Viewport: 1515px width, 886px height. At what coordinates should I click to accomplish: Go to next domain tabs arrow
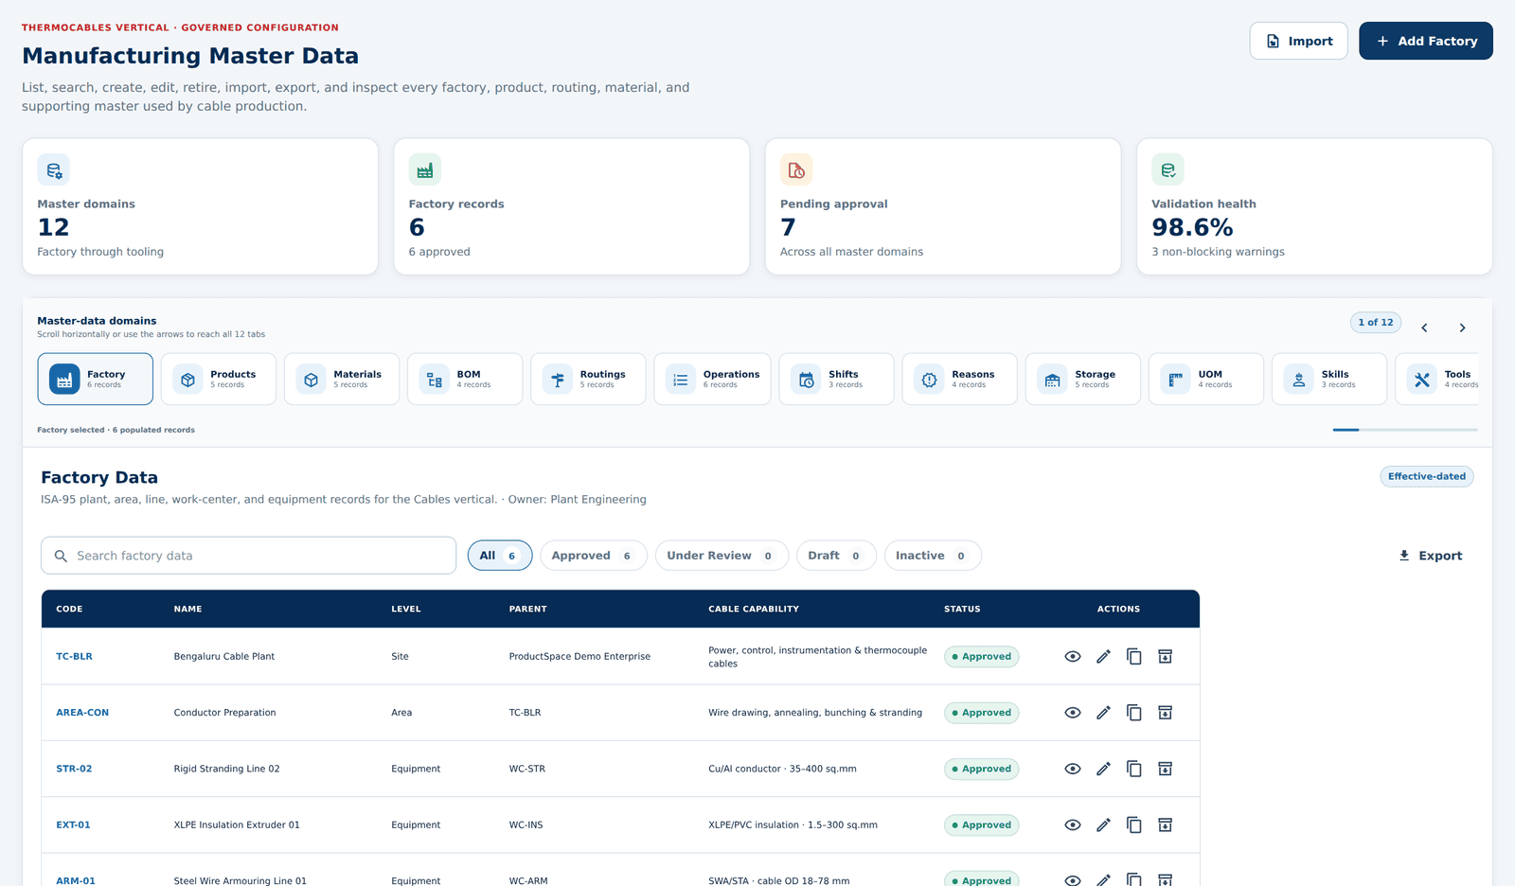(x=1462, y=328)
